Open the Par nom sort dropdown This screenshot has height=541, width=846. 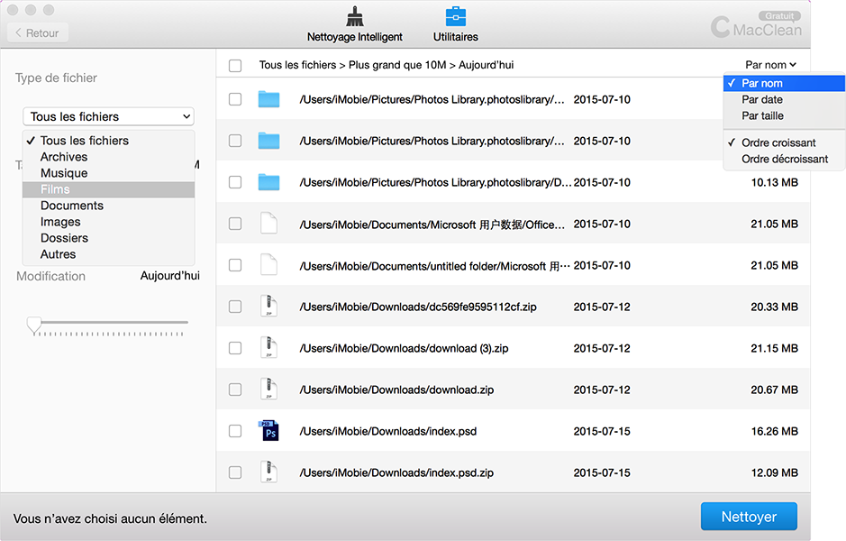[x=770, y=65]
